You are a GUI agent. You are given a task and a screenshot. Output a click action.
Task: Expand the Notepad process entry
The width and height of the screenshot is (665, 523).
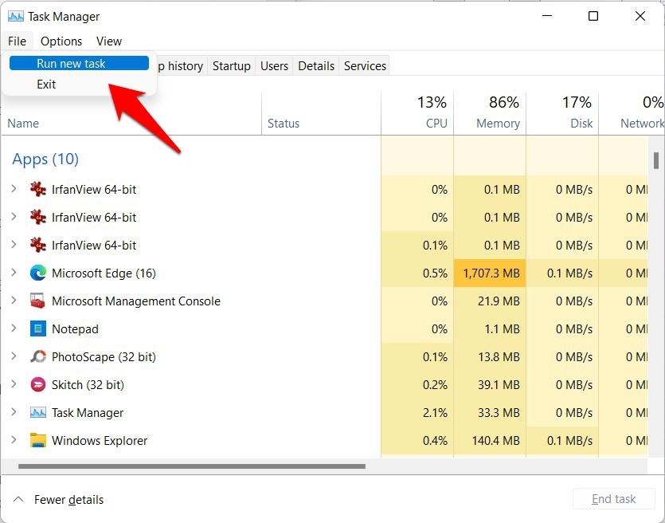pyautogui.click(x=14, y=328)
